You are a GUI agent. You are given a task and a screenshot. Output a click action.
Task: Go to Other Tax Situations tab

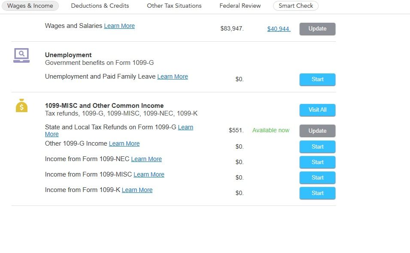[174, 6]
